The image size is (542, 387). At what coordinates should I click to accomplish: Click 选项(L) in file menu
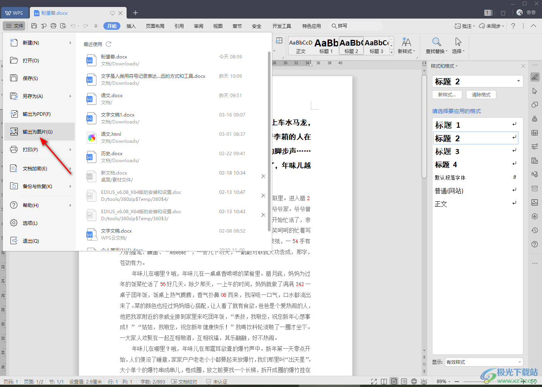click(39, 223)
